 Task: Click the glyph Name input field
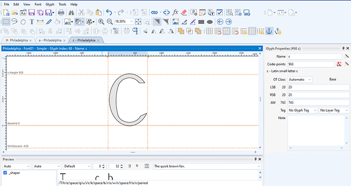pyautogui.click(x=315, y=56)
